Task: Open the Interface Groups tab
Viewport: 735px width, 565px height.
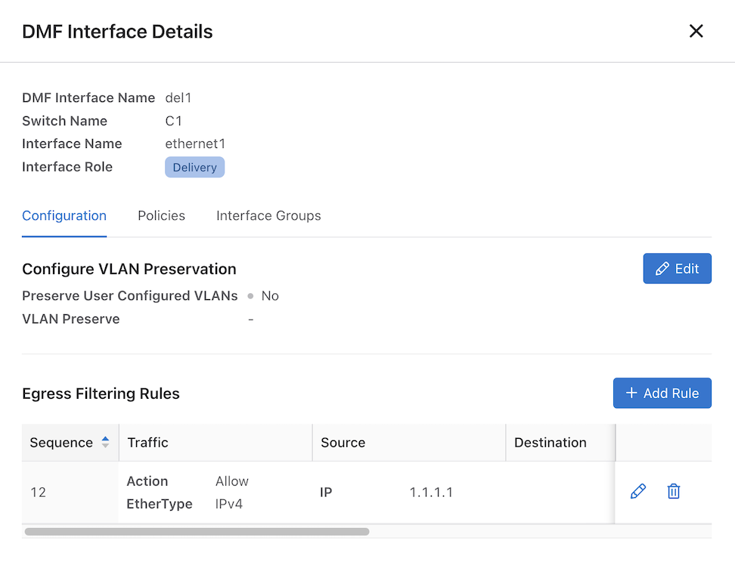Action: click(268, 216)
